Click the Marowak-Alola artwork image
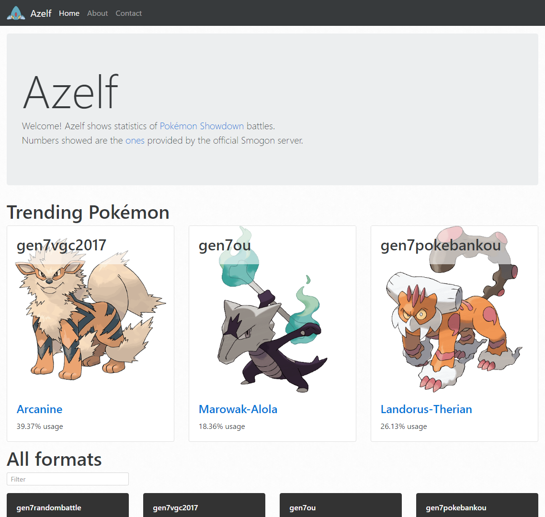Screen dimensions: 545x517 pos(272,310)
